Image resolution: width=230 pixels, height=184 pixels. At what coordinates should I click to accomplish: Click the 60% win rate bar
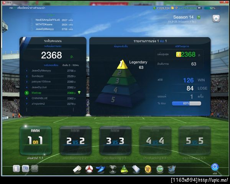pyautogui.click(x=186, y=103)
